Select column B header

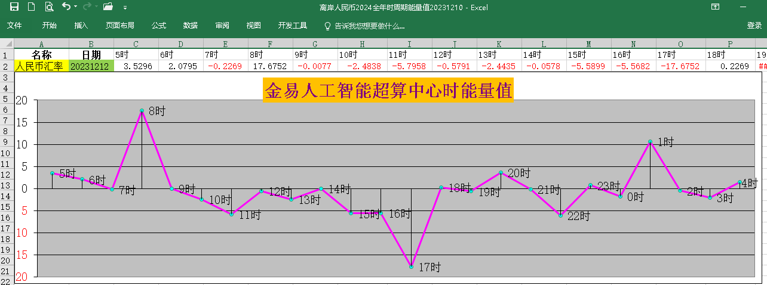coord(91,44)
